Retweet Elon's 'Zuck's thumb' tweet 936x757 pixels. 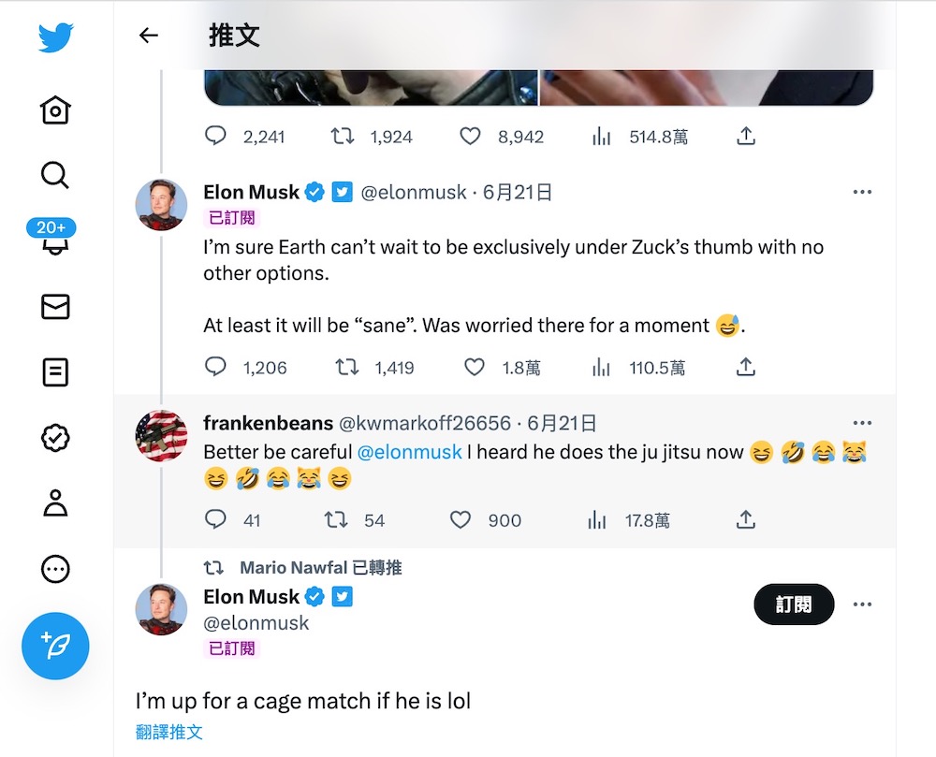pyautogui.click(x=347, y=368)
